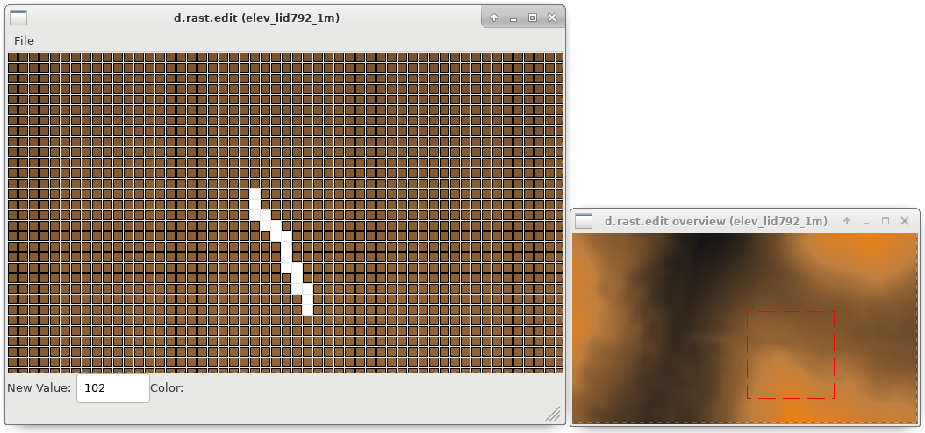Minimize the main d.rast.edit window
The width and height of the screenshot is (925, 433).
point(513,18)
